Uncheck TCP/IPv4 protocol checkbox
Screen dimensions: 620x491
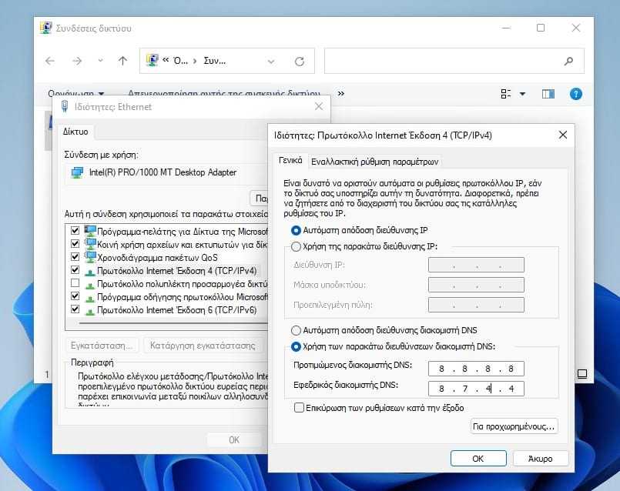point(75,270)
